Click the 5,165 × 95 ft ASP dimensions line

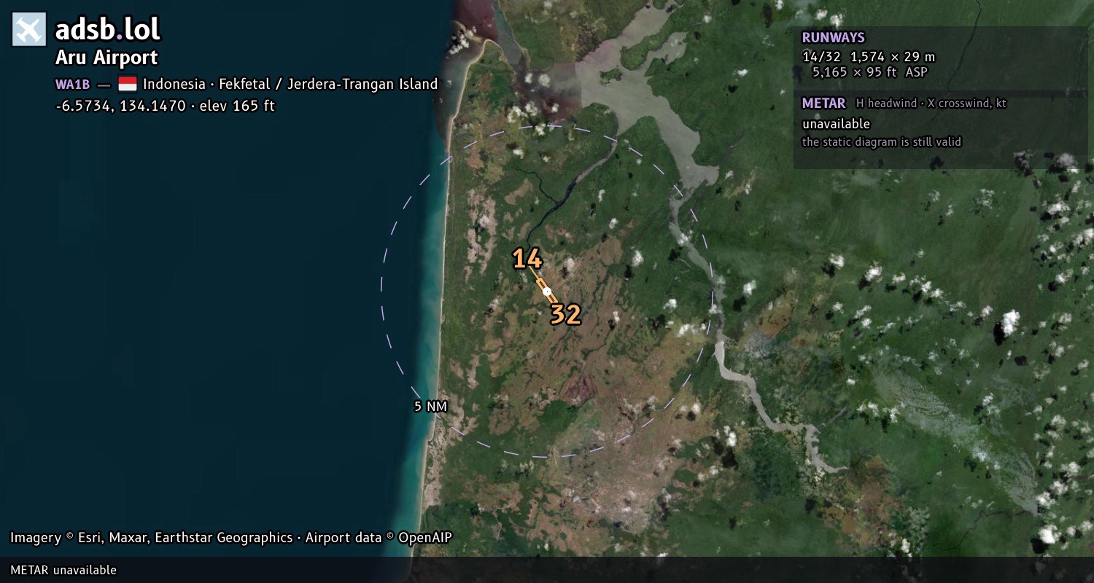point(870,72)
